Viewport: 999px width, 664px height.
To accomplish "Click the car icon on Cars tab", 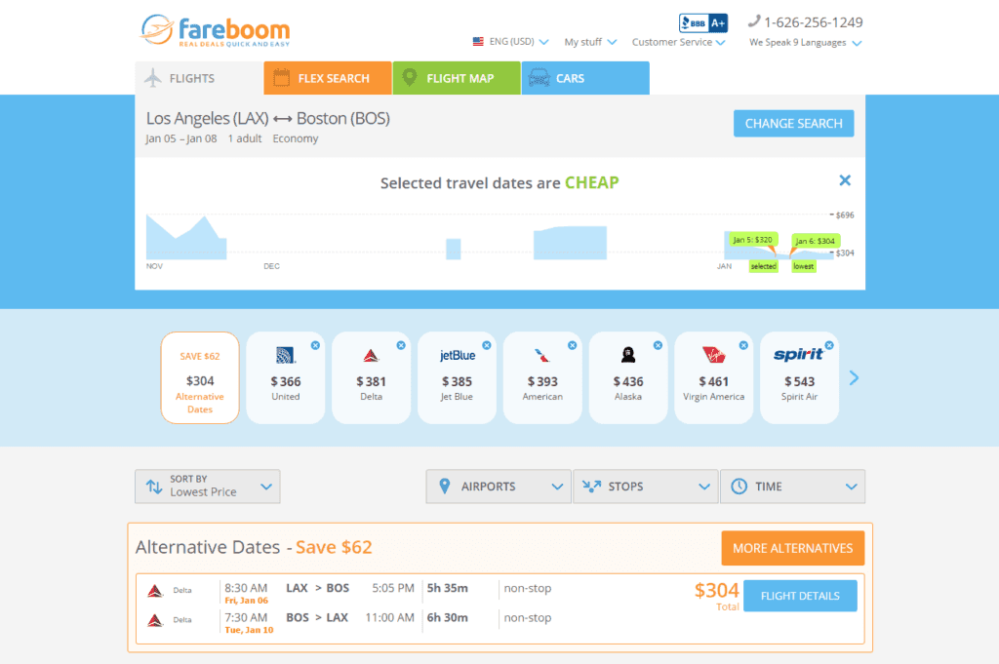I will (539, 78).
